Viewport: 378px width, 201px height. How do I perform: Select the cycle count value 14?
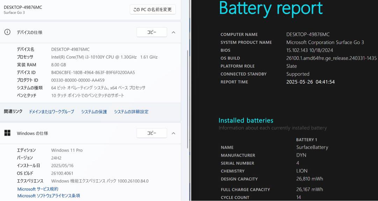(x=299, y=197)
